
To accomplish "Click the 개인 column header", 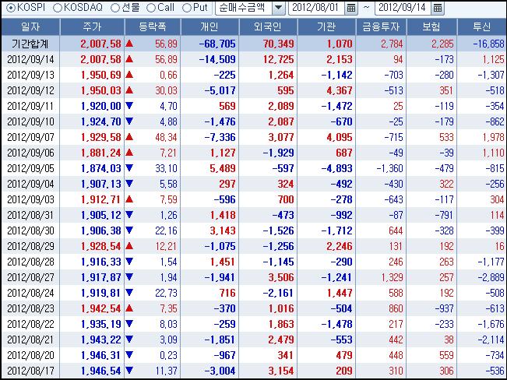I will coord(209,26).
